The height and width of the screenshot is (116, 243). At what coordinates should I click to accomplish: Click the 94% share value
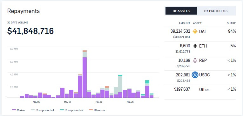click(232, 31)
